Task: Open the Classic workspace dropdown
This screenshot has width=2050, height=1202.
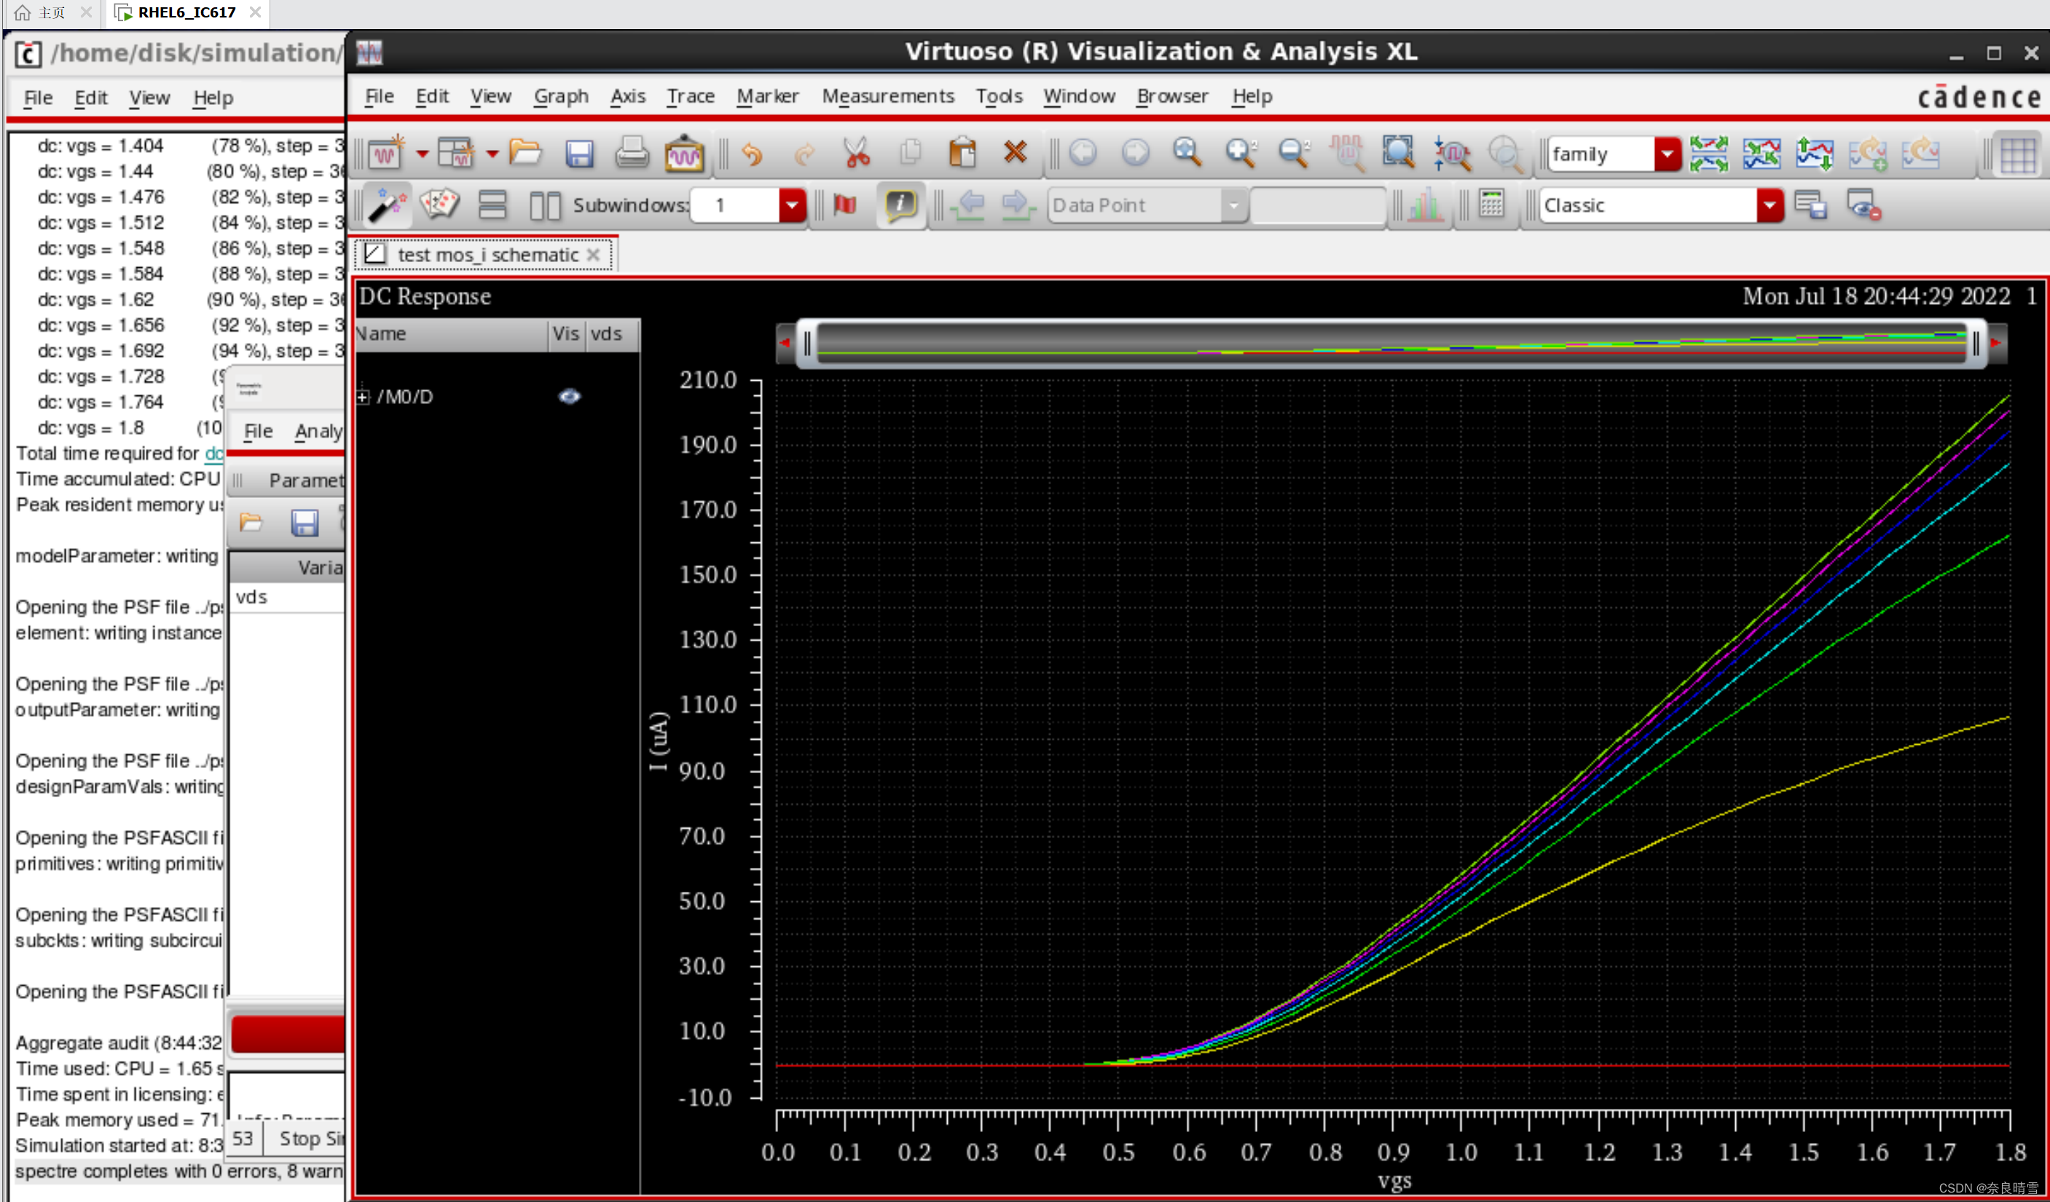Action: pos(1769,205)
